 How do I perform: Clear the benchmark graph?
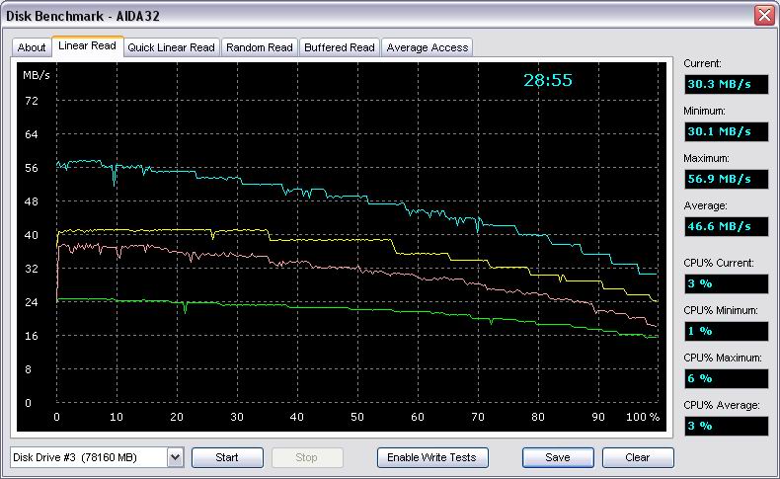[x=638, y=457]
